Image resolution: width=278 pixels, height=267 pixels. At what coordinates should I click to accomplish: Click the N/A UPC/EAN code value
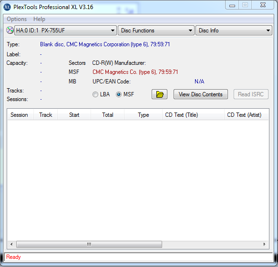199,82
